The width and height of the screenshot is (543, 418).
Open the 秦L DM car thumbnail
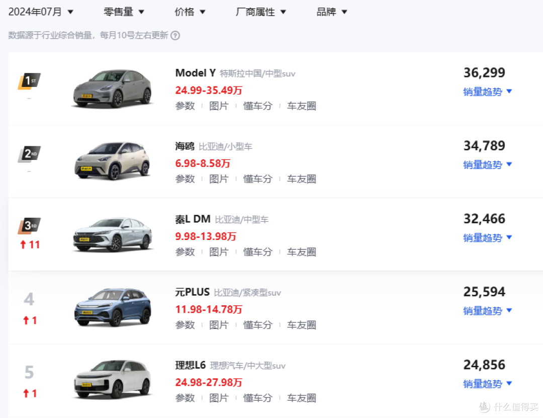tap(113, 234)
